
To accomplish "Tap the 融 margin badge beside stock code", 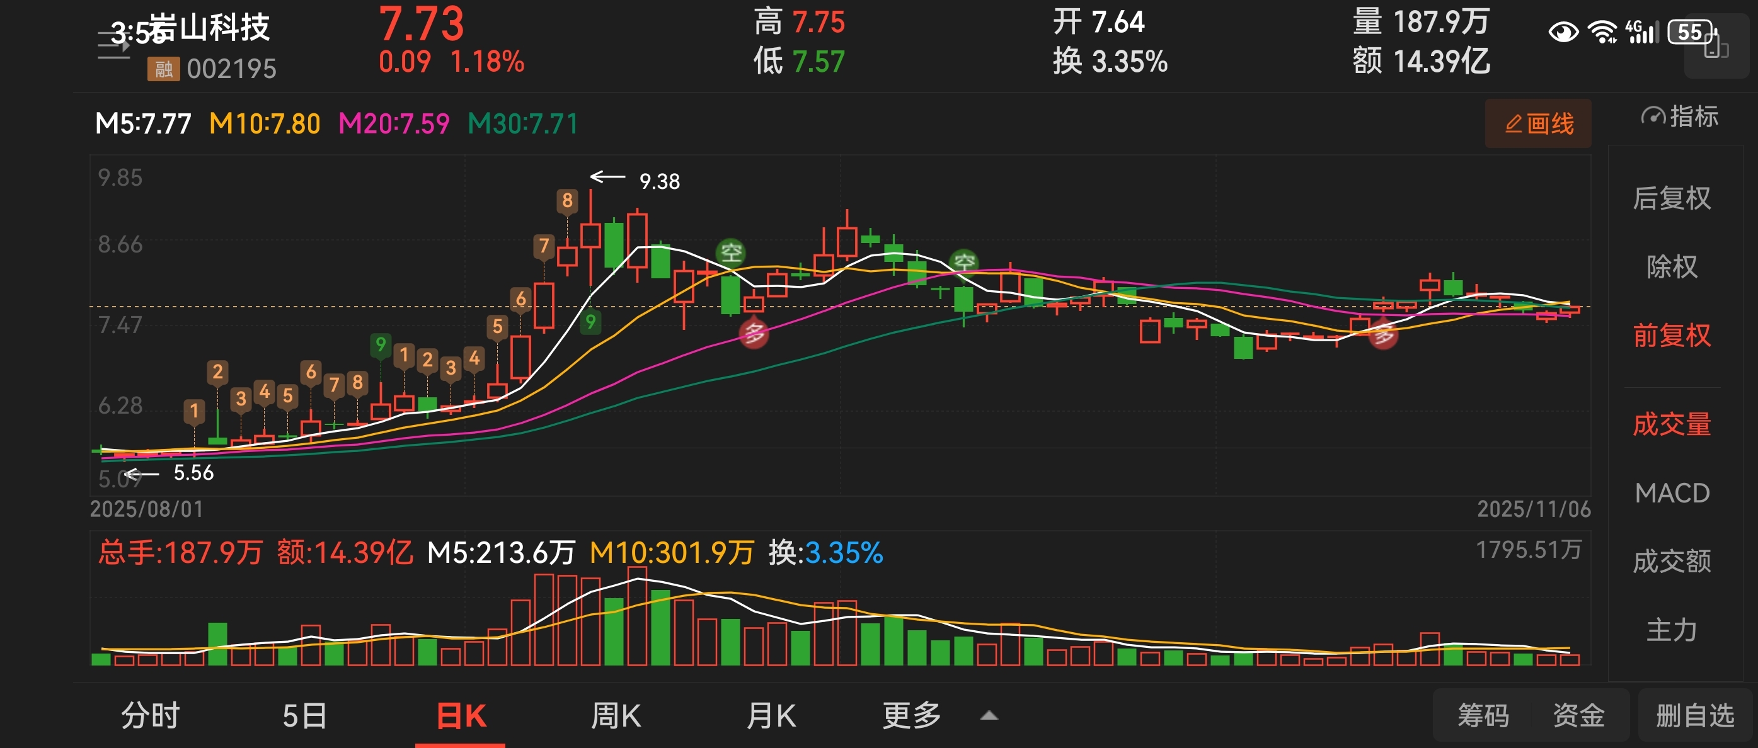I will coord(163,69).
